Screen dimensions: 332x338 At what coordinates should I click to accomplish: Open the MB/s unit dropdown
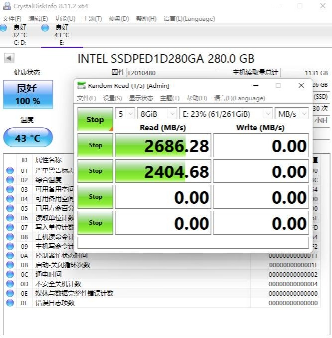pyautogui.click(x=293, y=114)
